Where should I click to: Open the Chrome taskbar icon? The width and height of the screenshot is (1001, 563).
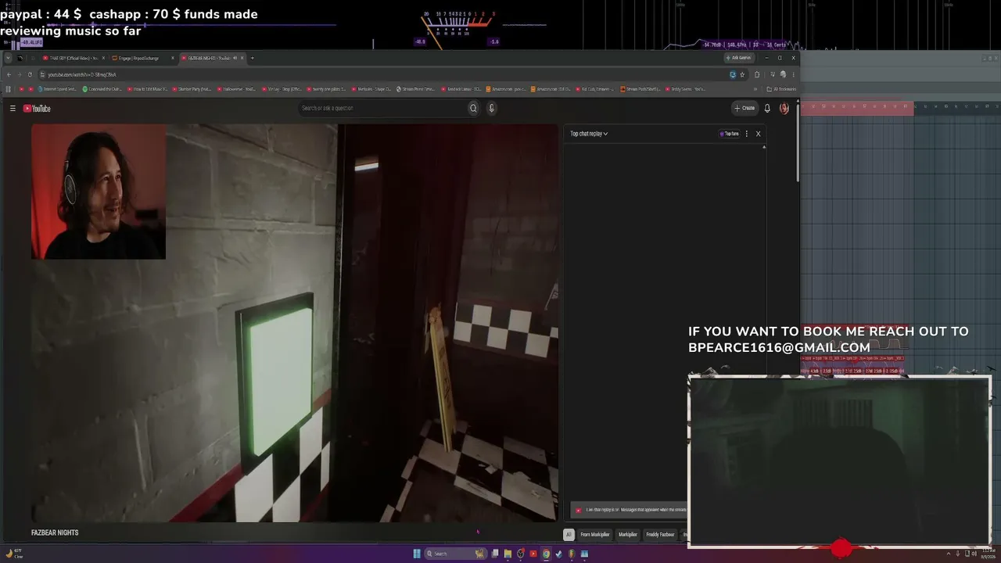click(x=546, y=554)
